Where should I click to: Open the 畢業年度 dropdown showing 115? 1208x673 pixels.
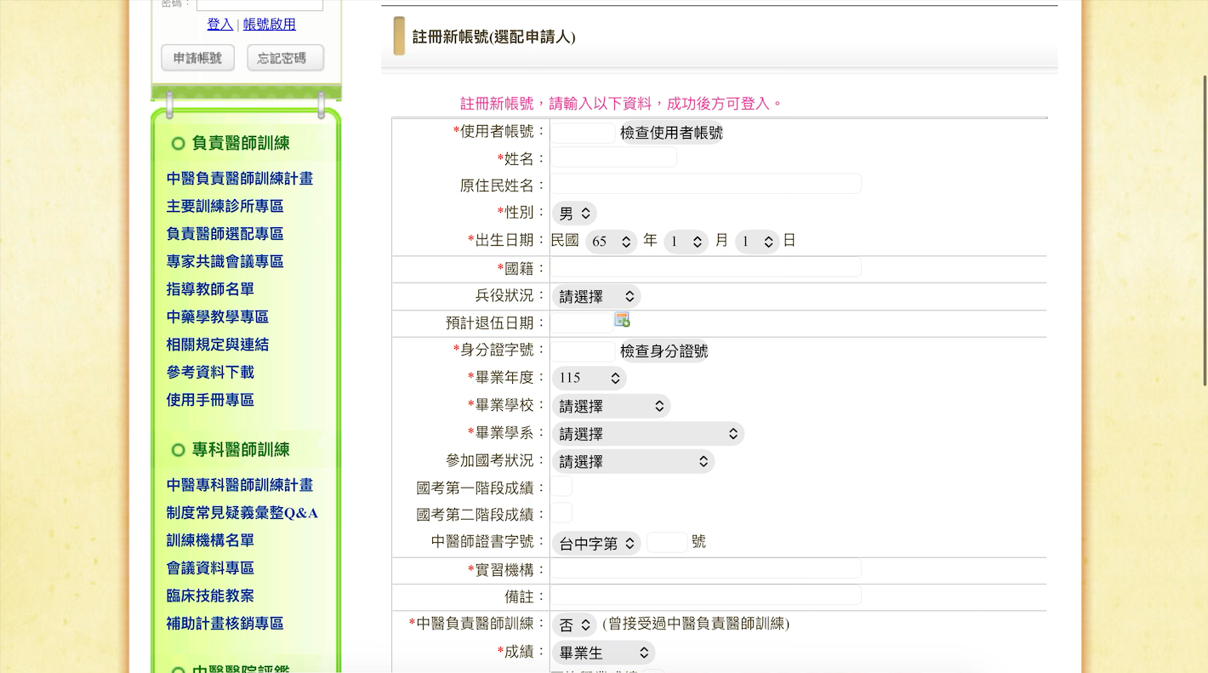(x=589, y=378)
